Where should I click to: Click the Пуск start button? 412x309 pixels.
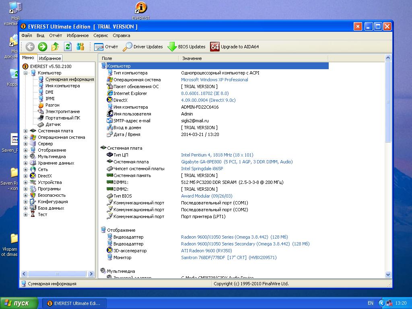[19, 303]
